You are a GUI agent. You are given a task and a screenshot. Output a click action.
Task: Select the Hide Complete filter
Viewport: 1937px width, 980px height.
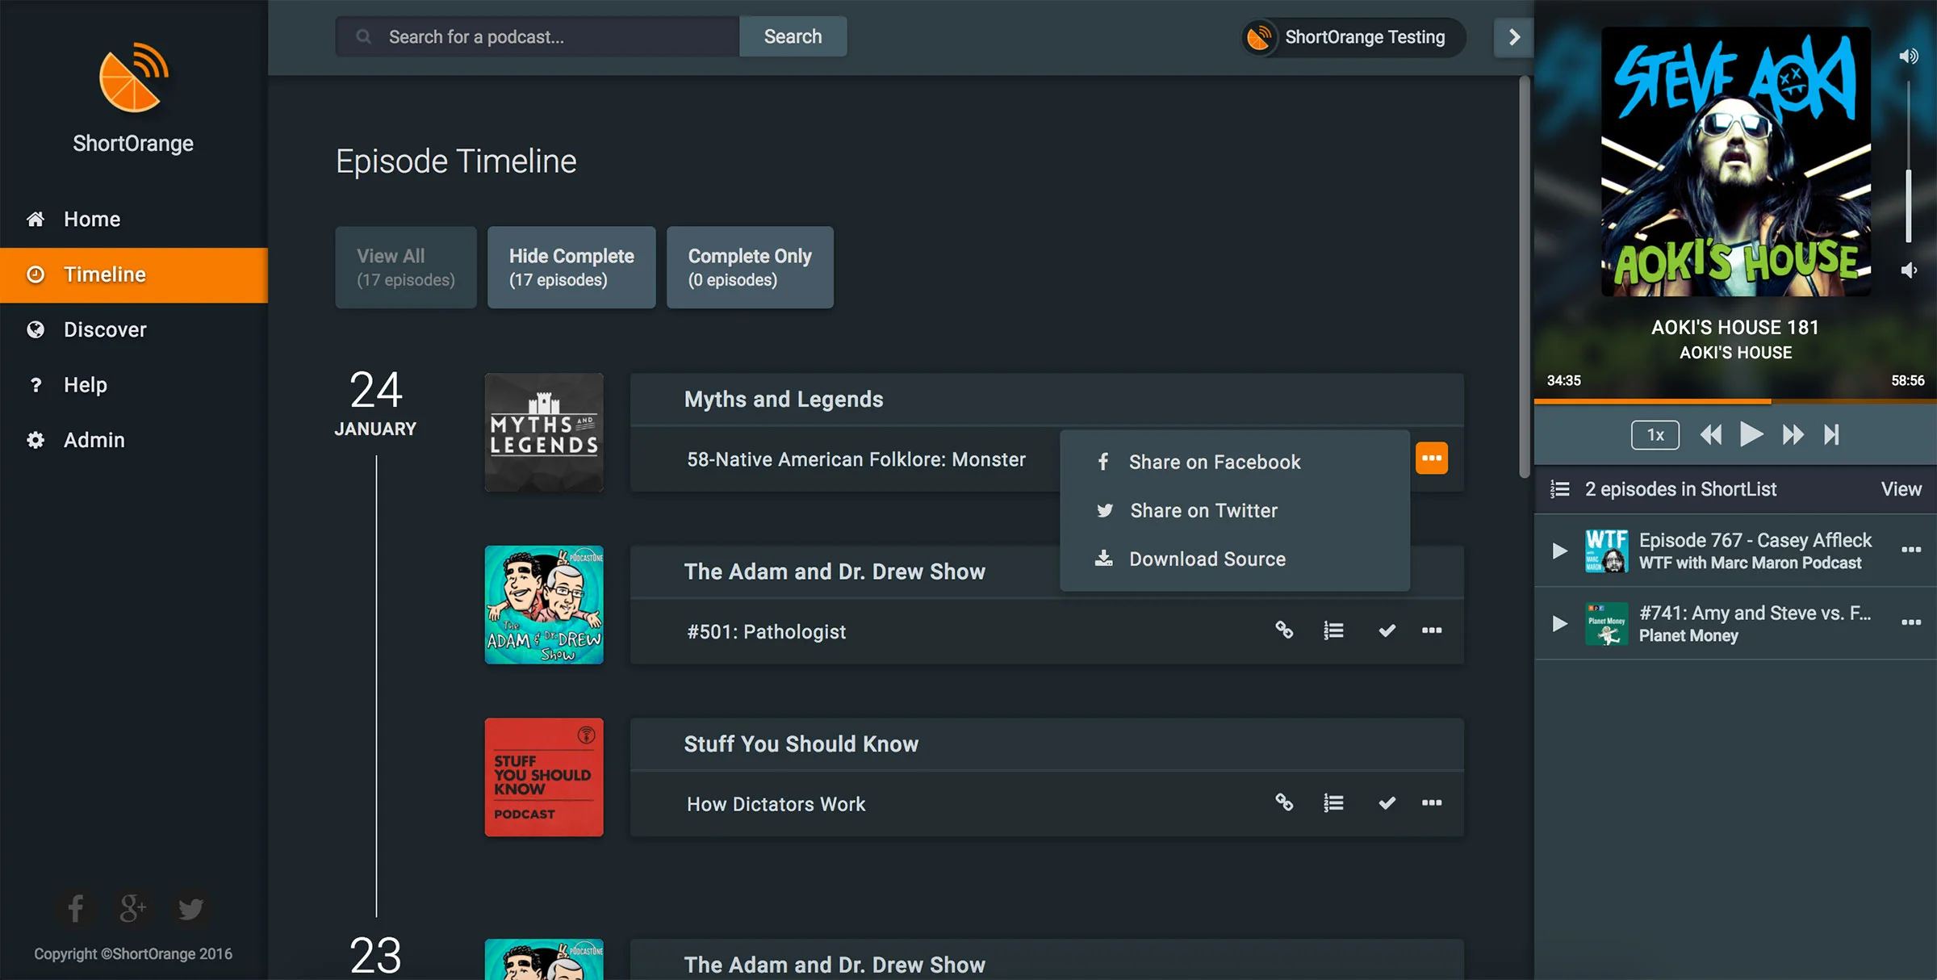click(x=571, y=267)
